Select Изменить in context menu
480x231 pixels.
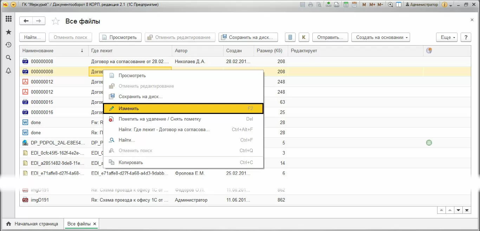click(x=183, y=108)
